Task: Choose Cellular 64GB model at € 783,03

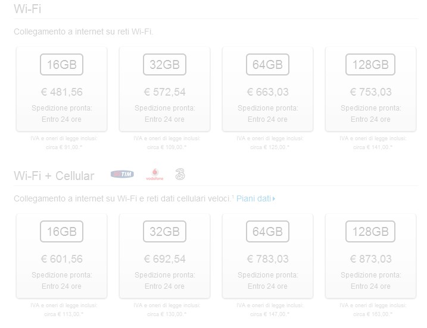Action: [267, 256]
